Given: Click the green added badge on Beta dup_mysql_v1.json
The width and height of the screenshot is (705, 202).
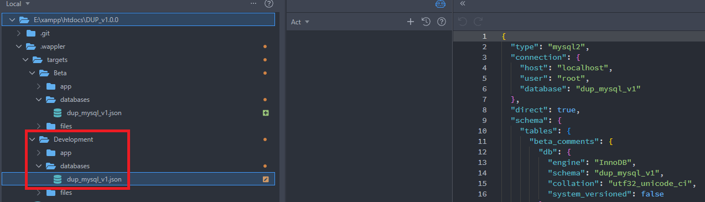Looking at the screenshot, I should (x=266, y=113).
